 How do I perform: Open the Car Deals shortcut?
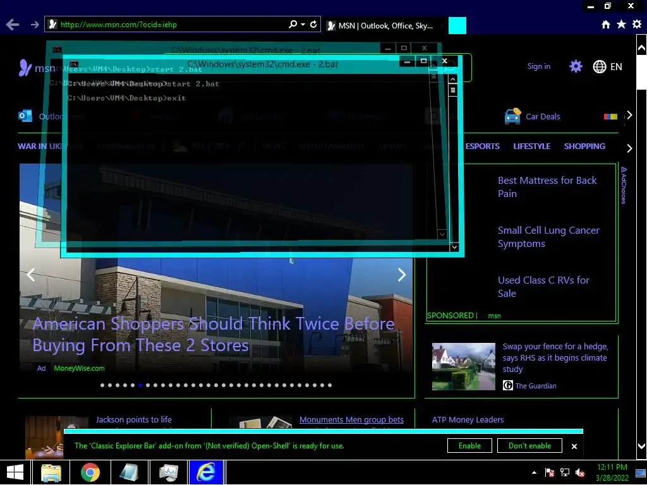(532, 116)
